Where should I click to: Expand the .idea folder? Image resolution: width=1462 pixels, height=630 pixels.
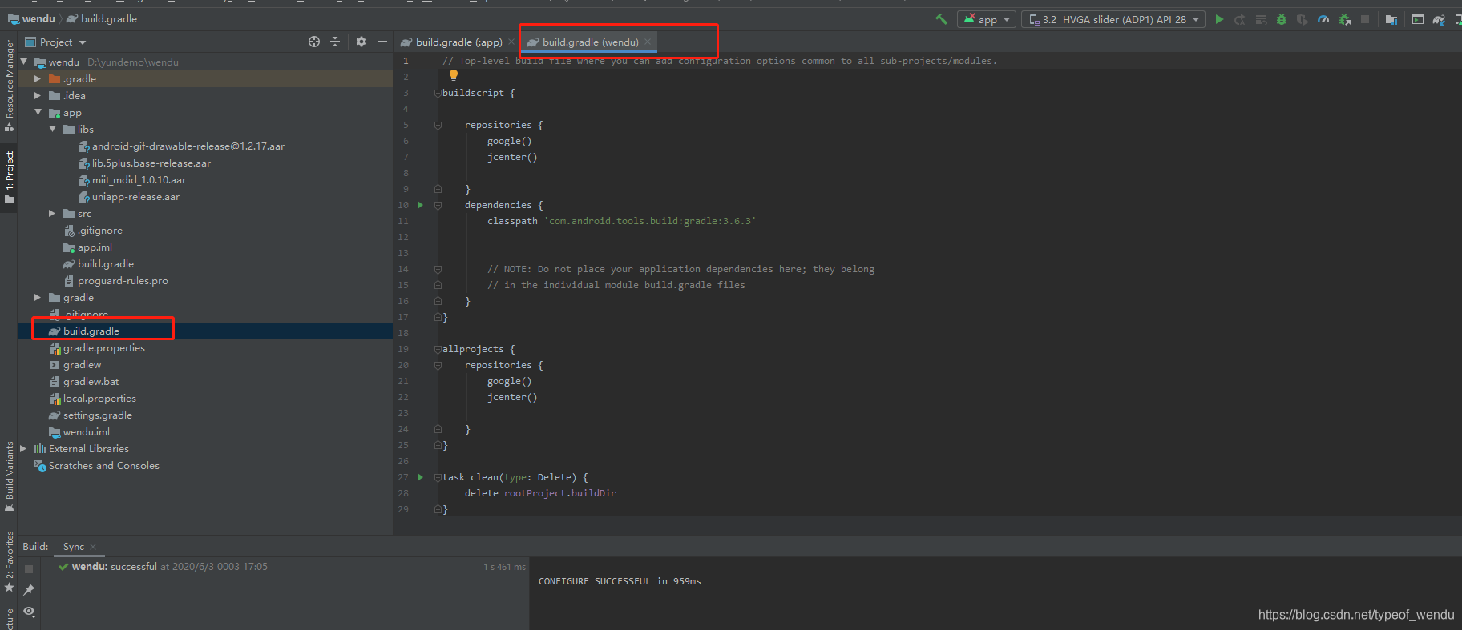coord(38,95)
